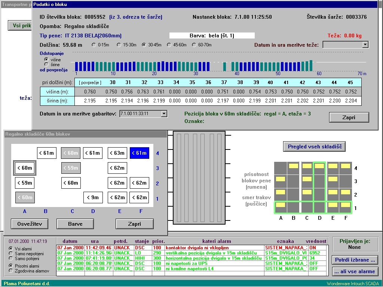Viewport: 383px width, 287px height.
Task: Open the 'Barve' colors button
Action: click(75, 224)
